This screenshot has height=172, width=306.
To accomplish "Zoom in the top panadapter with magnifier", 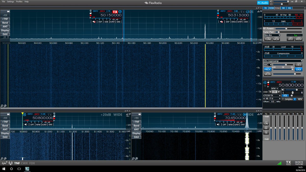I will click(5, 106).
